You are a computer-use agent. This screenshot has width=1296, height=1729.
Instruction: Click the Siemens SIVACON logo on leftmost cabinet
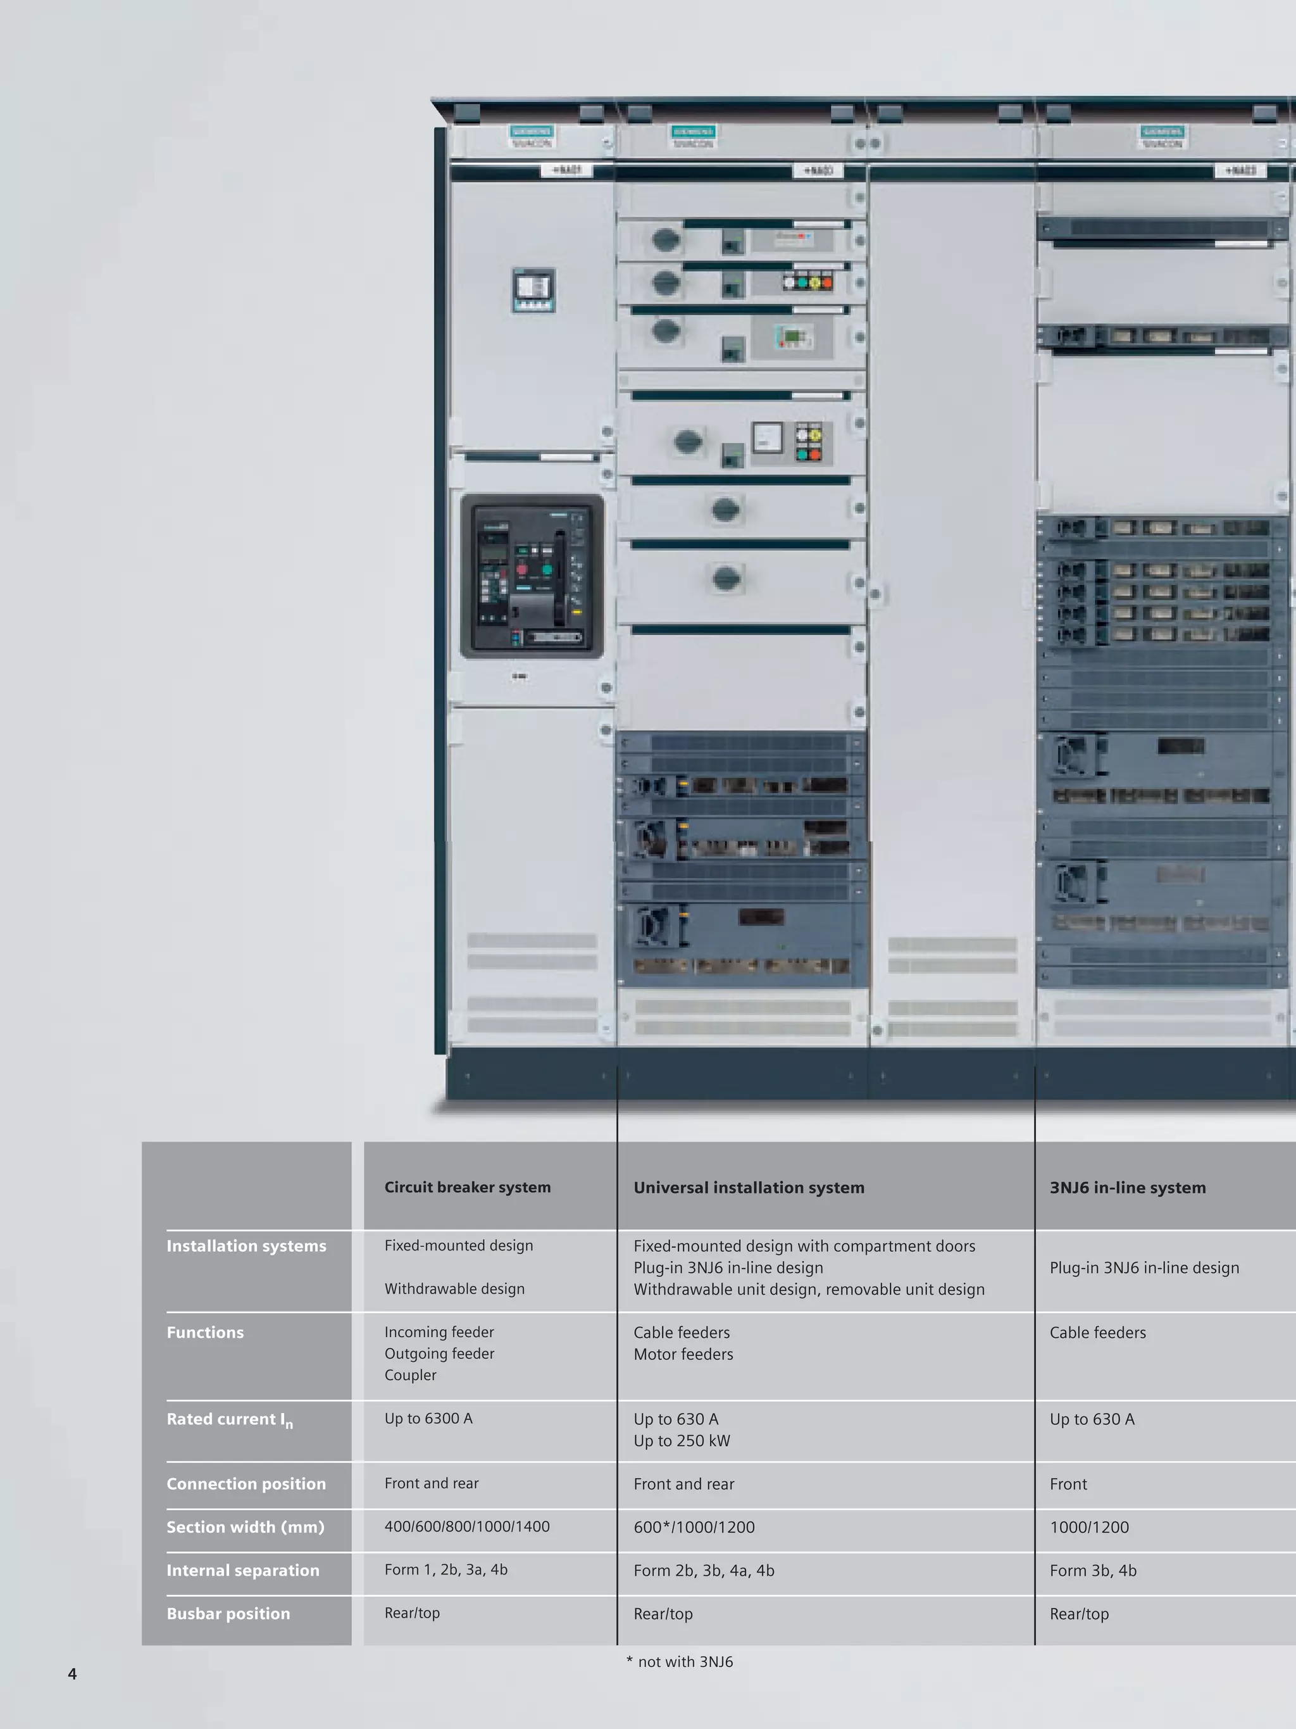coord(532,136)
